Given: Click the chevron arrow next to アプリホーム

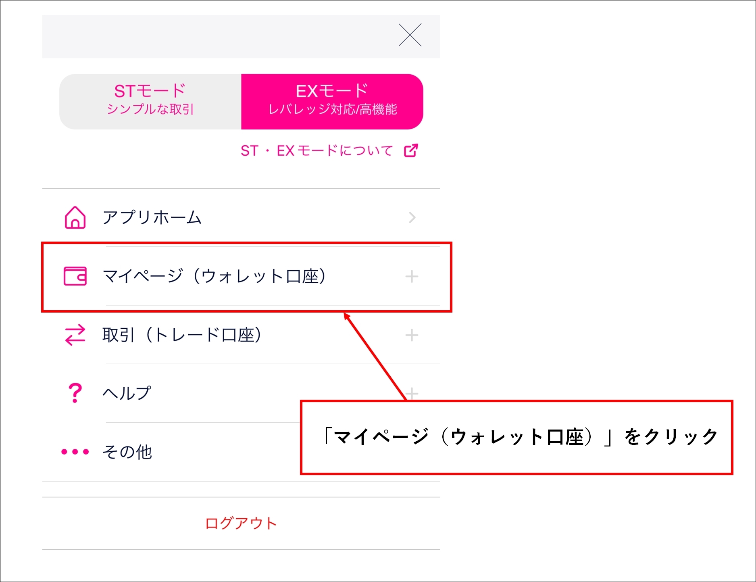Looking at the screenshot, I should [x=412, y=218].
